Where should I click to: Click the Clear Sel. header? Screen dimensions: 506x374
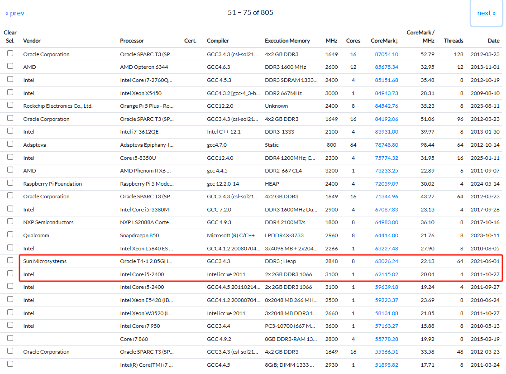pyautogui.click(x=10, y=37)
